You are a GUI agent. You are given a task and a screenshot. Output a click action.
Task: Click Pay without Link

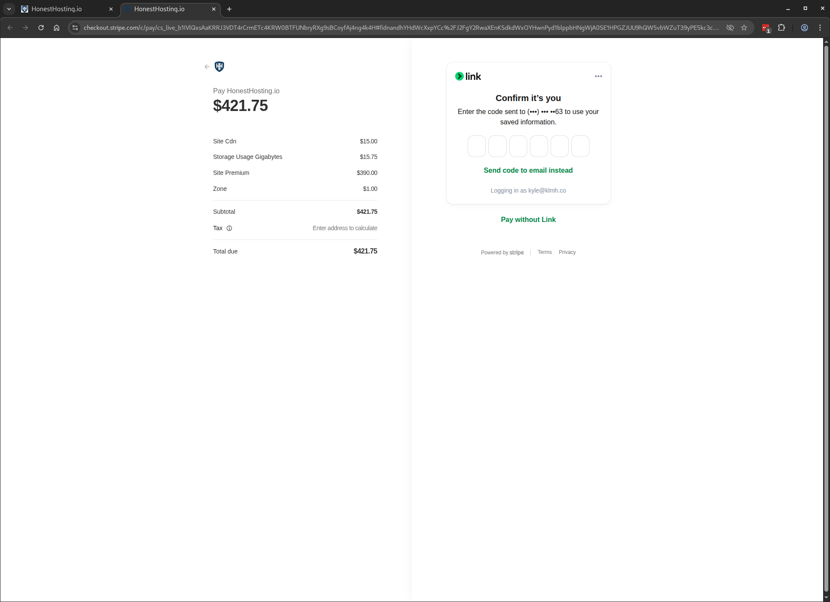528,219
